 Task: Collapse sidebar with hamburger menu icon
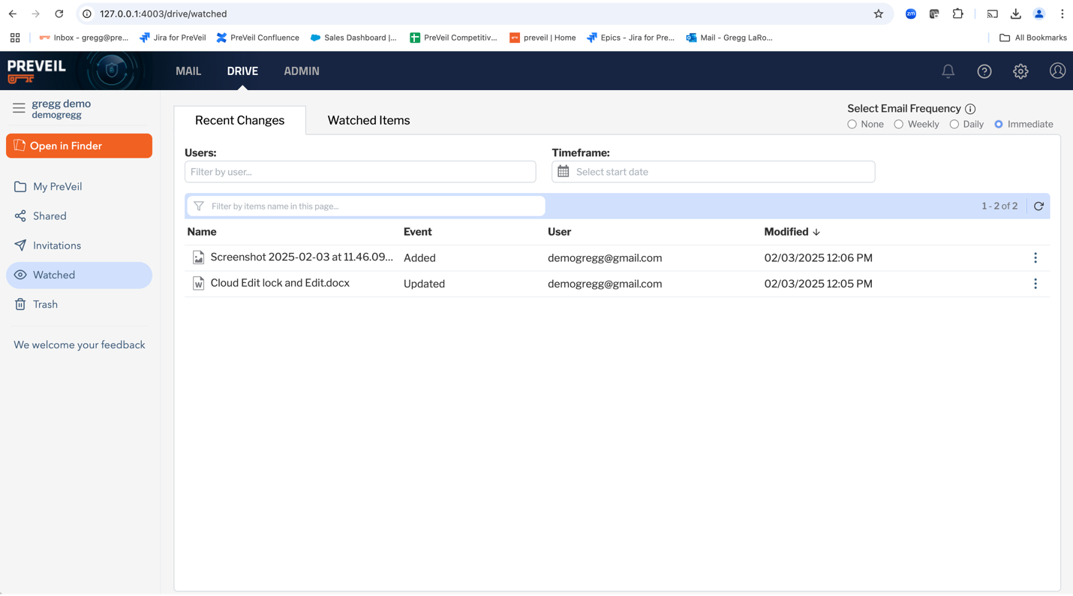(19, 108)
